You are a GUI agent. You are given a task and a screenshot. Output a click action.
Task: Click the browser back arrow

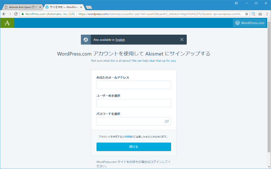[4, 14]
